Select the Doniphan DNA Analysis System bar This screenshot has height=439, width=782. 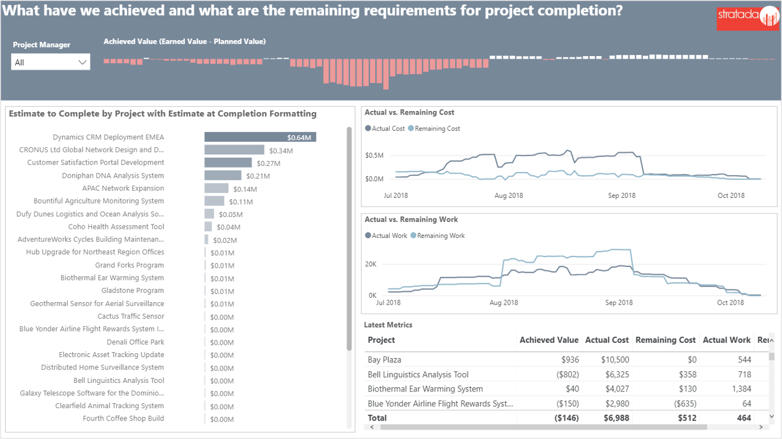tap(223, 176)
